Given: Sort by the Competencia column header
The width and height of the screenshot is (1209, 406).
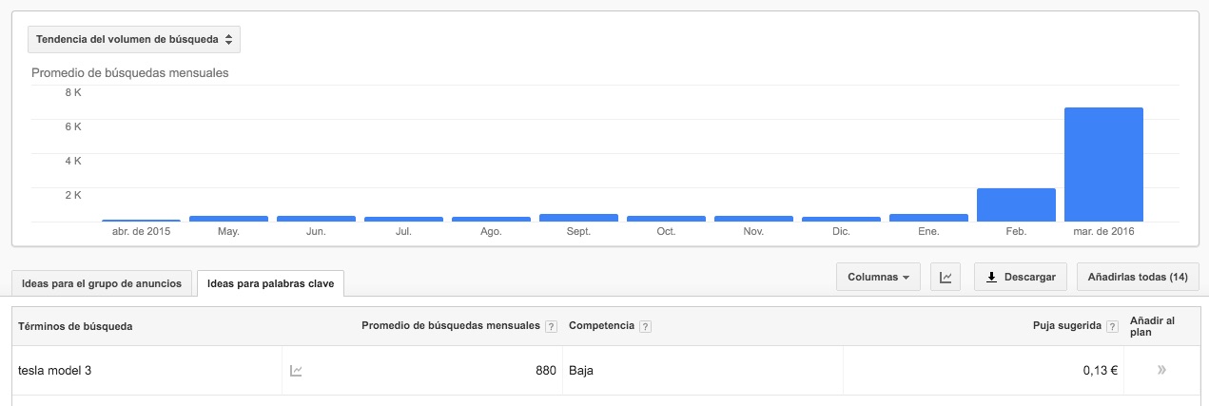Looking at the screenshot, I should (601, 326).
